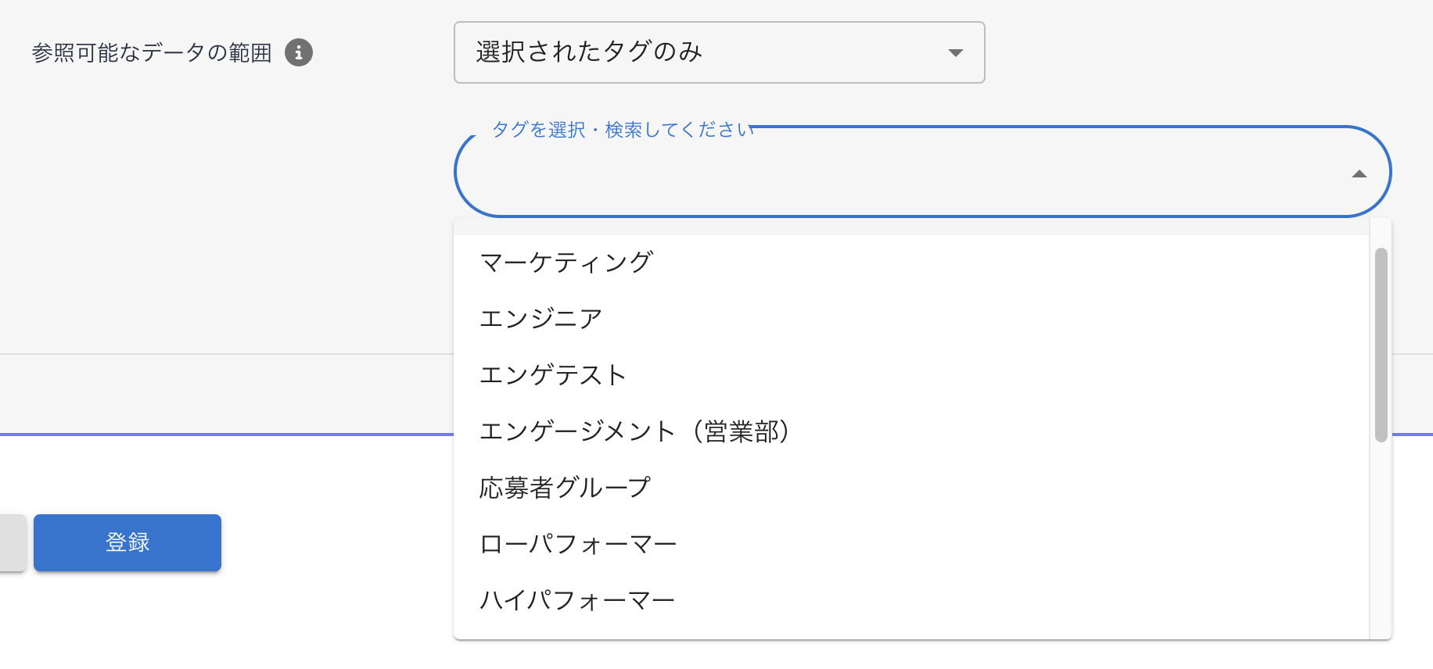Focus the tag search input field
Viewport: 1433px width, 669px height.
click(900, 174)
